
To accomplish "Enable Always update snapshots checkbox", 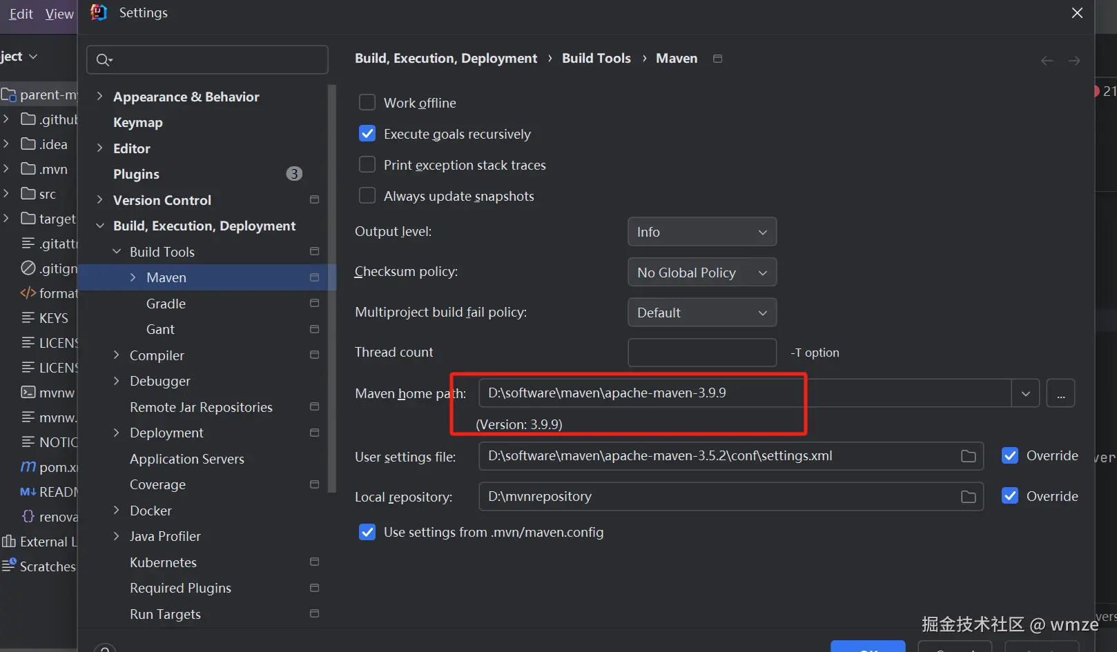I will point(367,196).
